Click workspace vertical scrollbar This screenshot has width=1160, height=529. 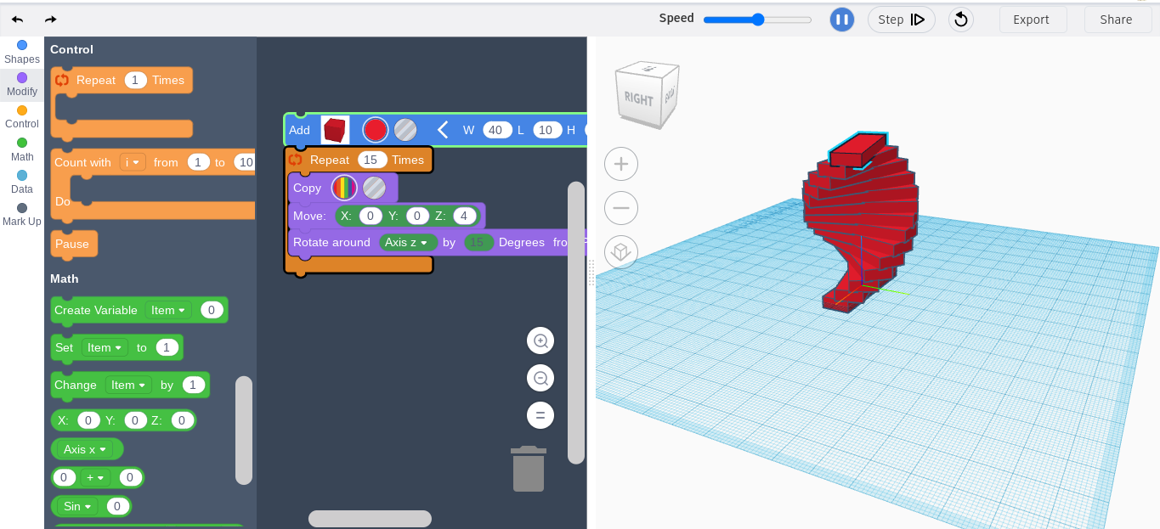tap(576, 323)
